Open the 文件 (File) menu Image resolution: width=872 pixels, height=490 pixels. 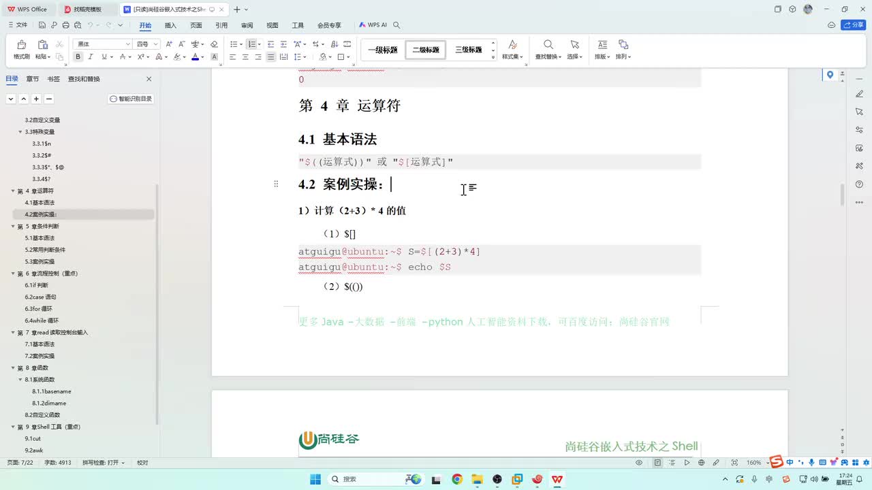click(18, 25)
